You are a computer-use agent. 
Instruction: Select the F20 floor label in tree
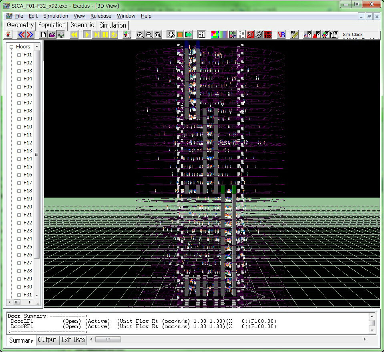coord(28,207)
